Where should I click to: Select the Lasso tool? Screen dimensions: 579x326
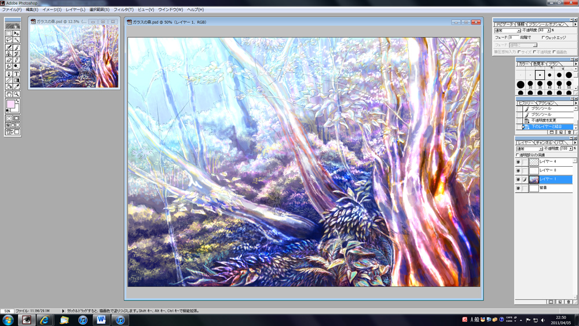tap(9, 40)
